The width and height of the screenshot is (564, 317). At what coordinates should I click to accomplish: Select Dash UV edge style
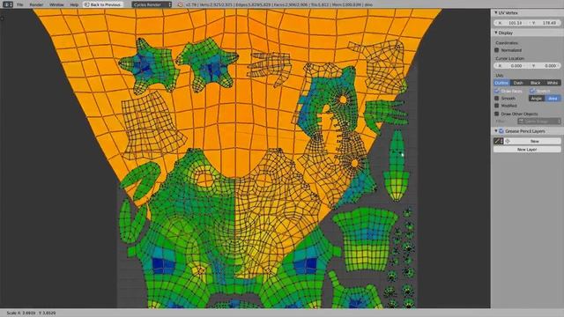pos(518,83)
